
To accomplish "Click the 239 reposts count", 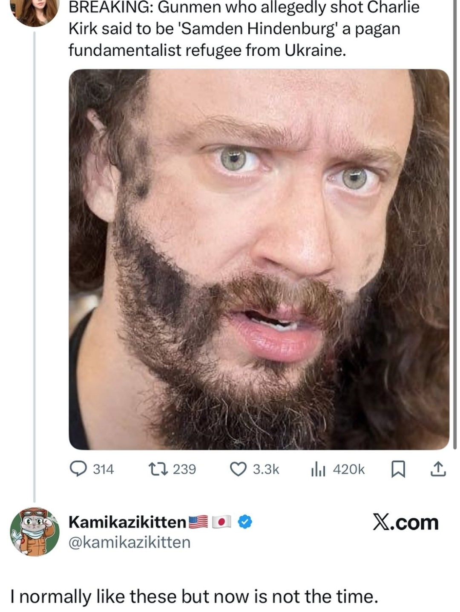I will pos(184,469).
